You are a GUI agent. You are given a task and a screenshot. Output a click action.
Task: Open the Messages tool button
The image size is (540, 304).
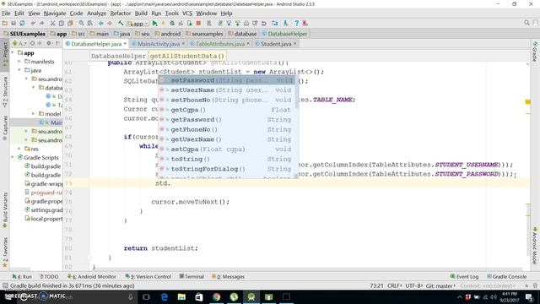pos(228,276)
